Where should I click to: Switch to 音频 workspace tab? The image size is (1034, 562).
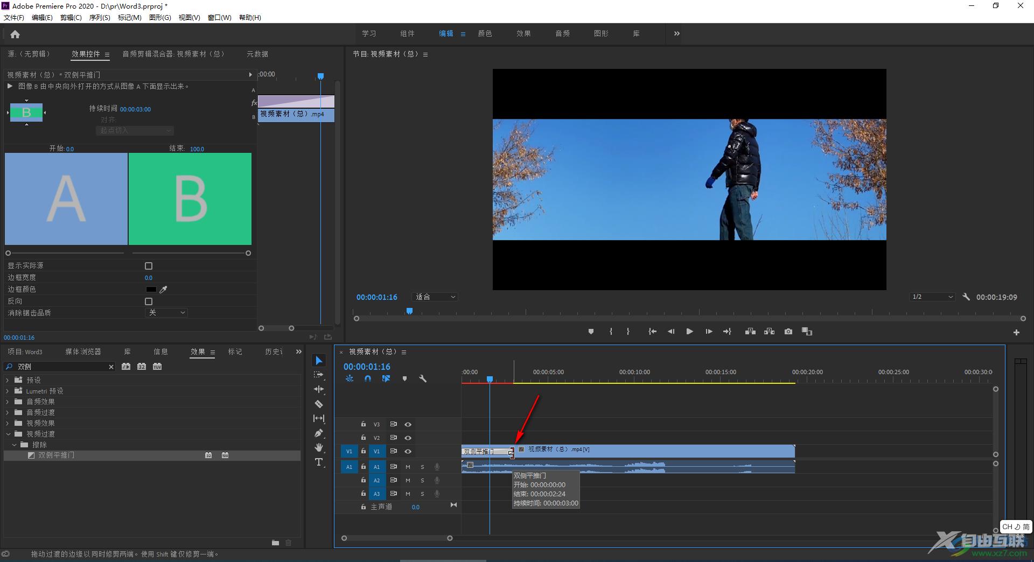pos(562,33)
